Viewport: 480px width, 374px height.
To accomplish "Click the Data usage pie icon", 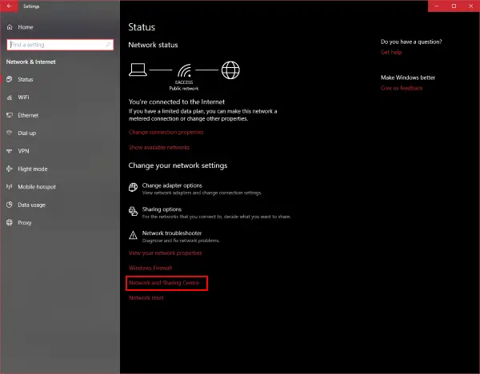I will coord(10,205).
